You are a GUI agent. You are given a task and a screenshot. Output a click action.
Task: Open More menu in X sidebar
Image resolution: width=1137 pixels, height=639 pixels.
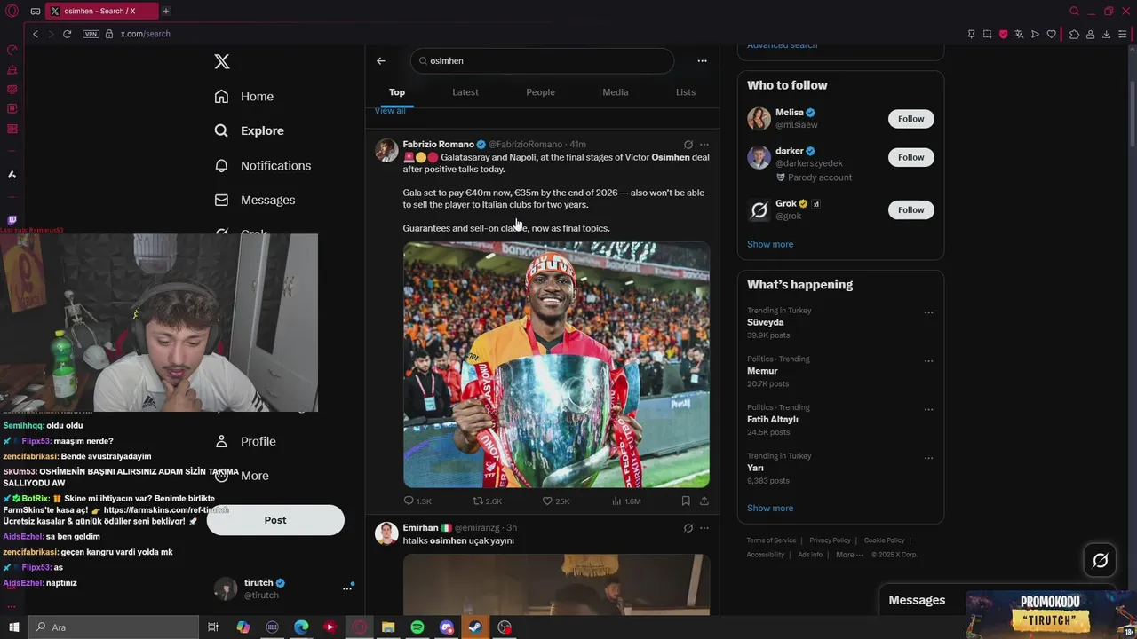[x=242, y=476]
